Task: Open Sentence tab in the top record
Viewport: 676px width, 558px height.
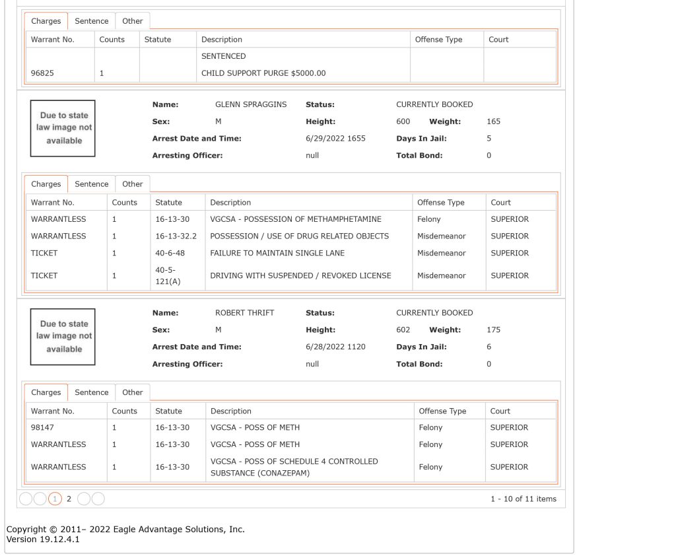Action: coord(91,21)
